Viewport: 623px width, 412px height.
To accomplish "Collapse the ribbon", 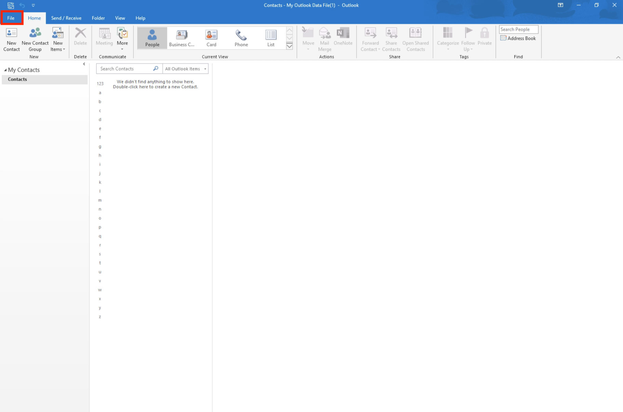I will pyautogui.click(x=618, y=57).
